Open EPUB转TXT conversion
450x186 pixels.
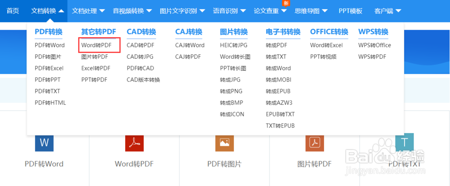pyautogui.click(x=280, y=114)
